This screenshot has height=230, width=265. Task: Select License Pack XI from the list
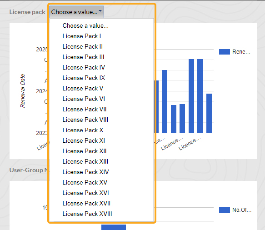(102, 141)
